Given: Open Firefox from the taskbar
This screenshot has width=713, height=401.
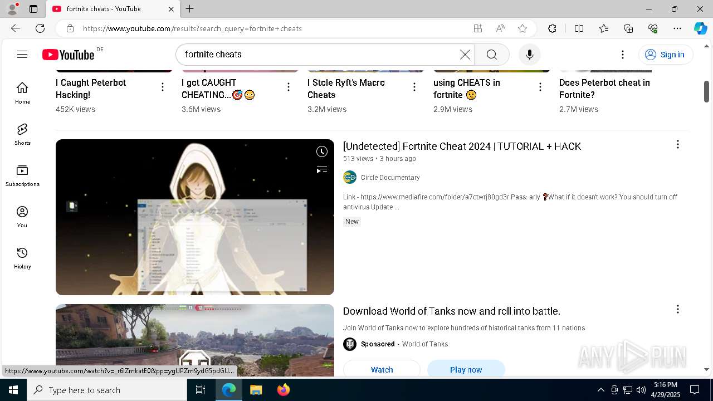Looking at the screenshot, I should pos(283,390).
